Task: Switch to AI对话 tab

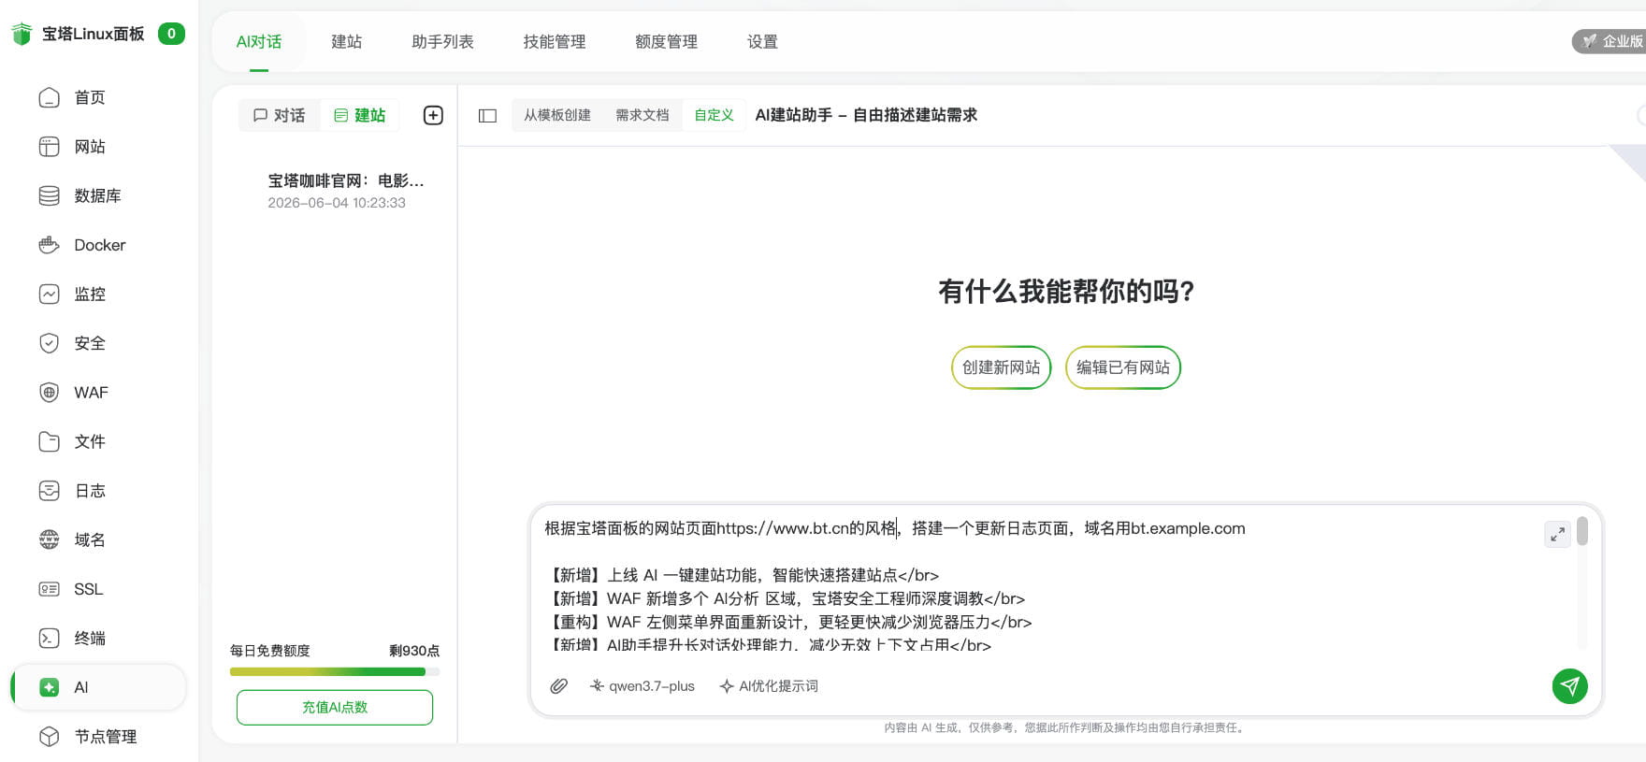Action: (x=259, y=42)
